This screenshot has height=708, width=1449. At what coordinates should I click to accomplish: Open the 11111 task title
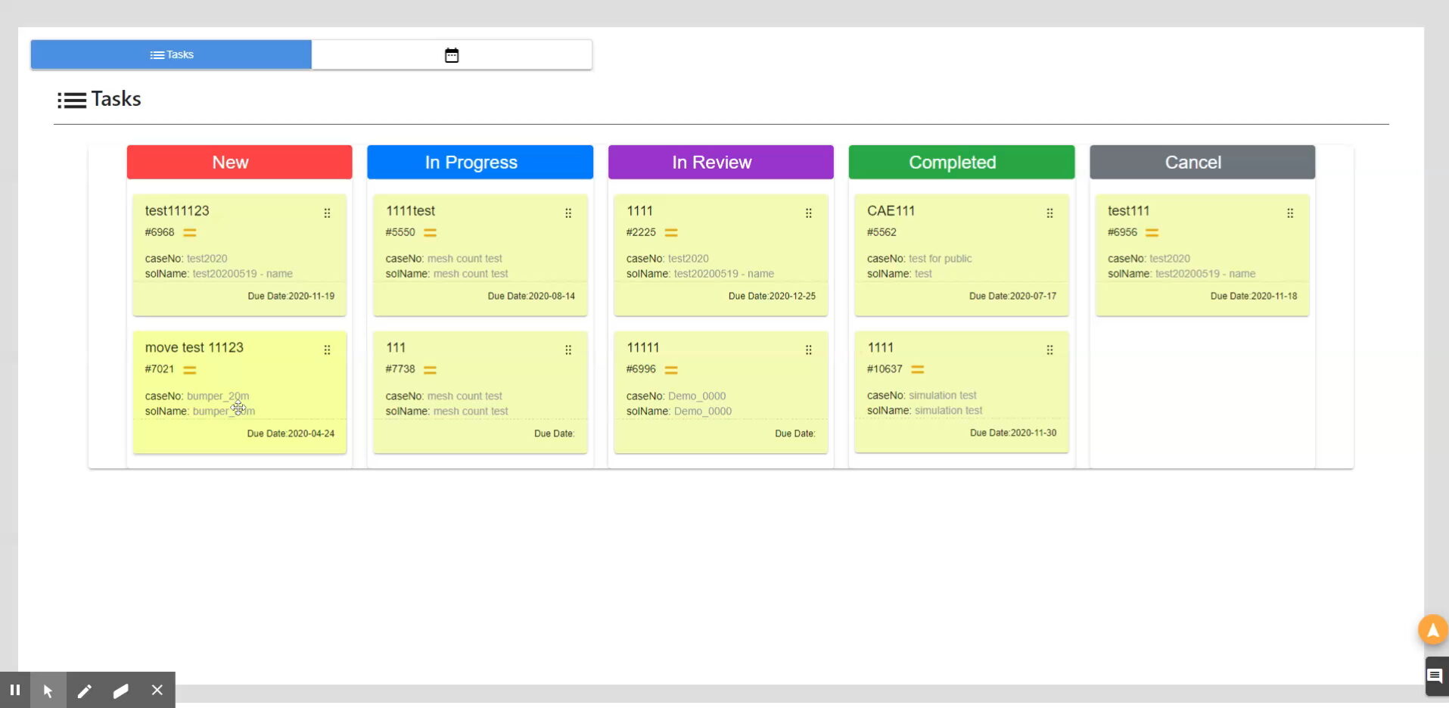click(x=642, y=348)
